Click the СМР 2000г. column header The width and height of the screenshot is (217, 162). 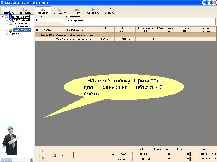coord(105,30)
